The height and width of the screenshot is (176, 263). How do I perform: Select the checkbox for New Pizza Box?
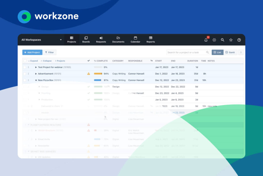pyautogui.click(x=25, y=80)
